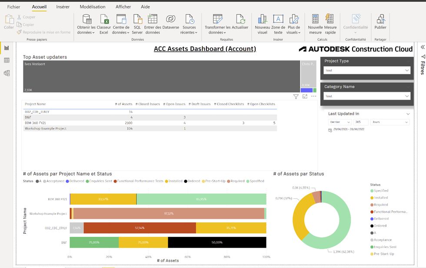Click the Couper scissors icon
426x268 pixels.
click(x=19, y=17)
